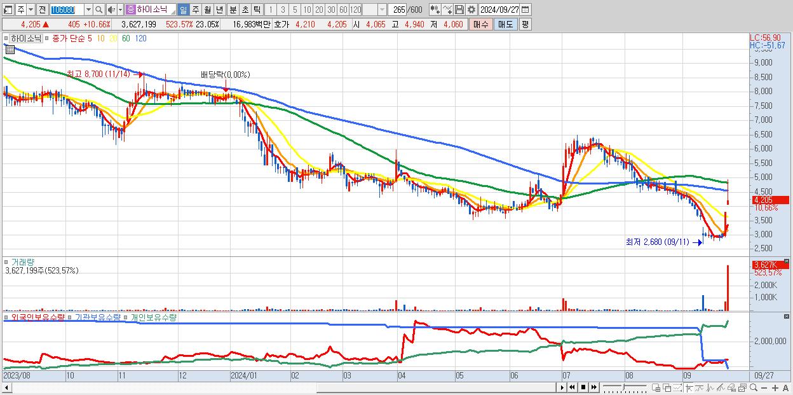The image size is (793, 395).
Task: Click the chart layout icon at far top-left
Action: [8, 10]
